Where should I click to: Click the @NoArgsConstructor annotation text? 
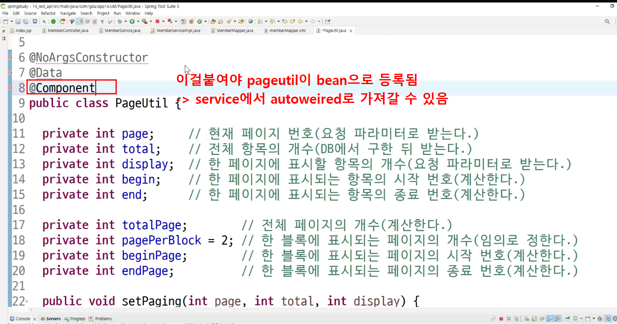[89, 57]
